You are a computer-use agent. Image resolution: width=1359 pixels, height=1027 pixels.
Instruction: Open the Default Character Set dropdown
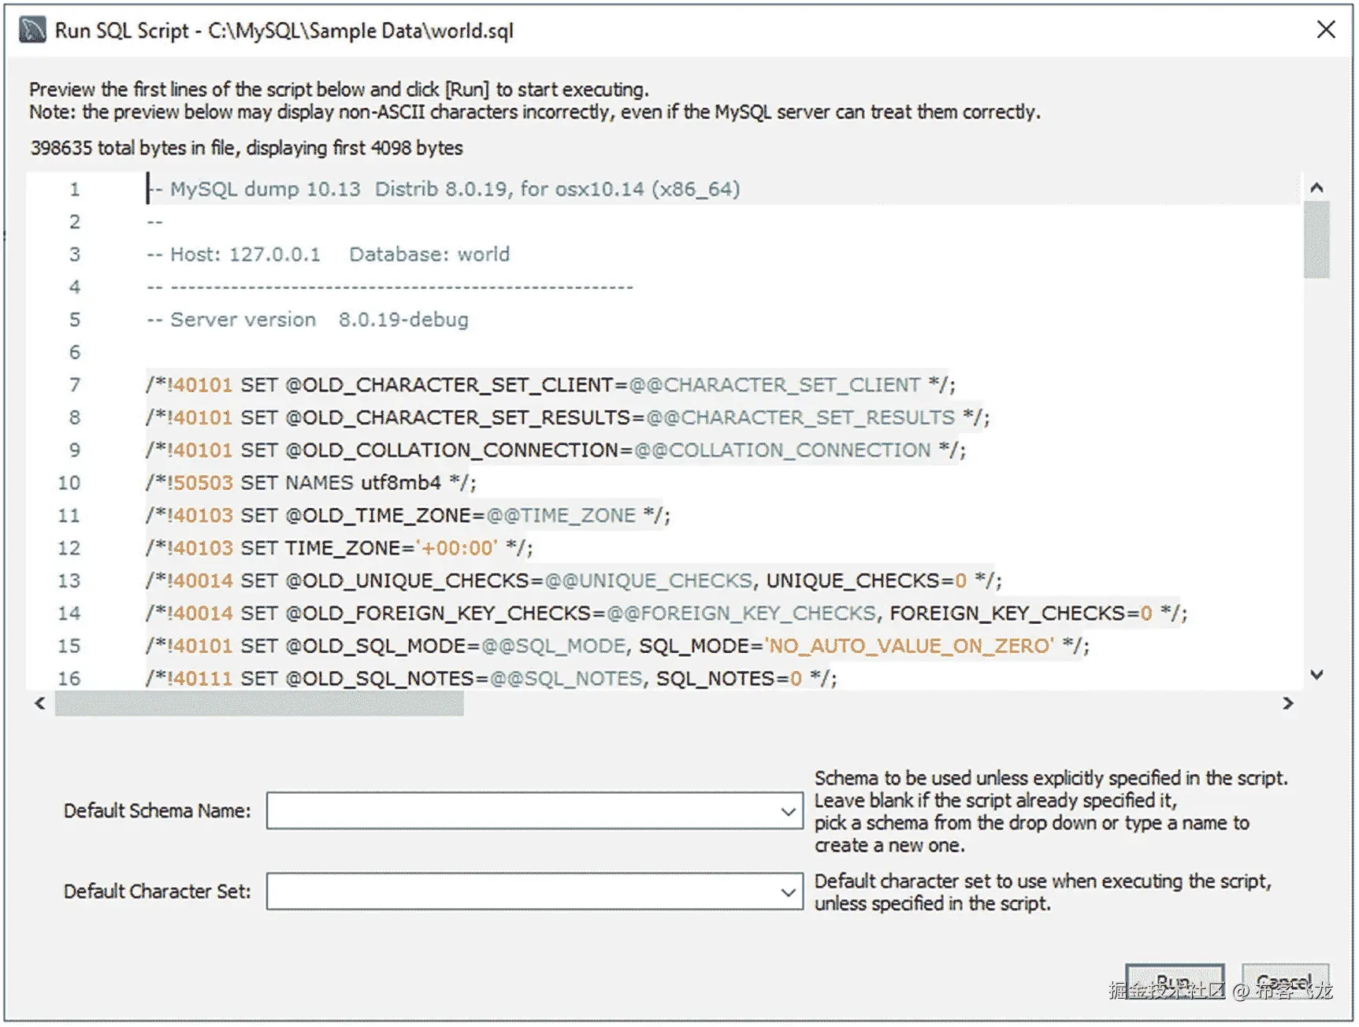click(788, 892)
